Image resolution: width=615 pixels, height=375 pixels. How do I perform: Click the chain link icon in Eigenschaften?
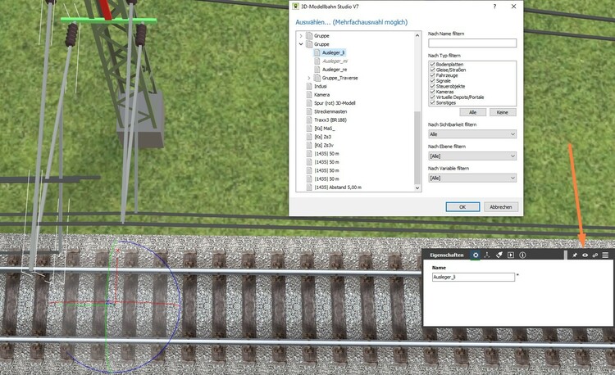[595, 255]
